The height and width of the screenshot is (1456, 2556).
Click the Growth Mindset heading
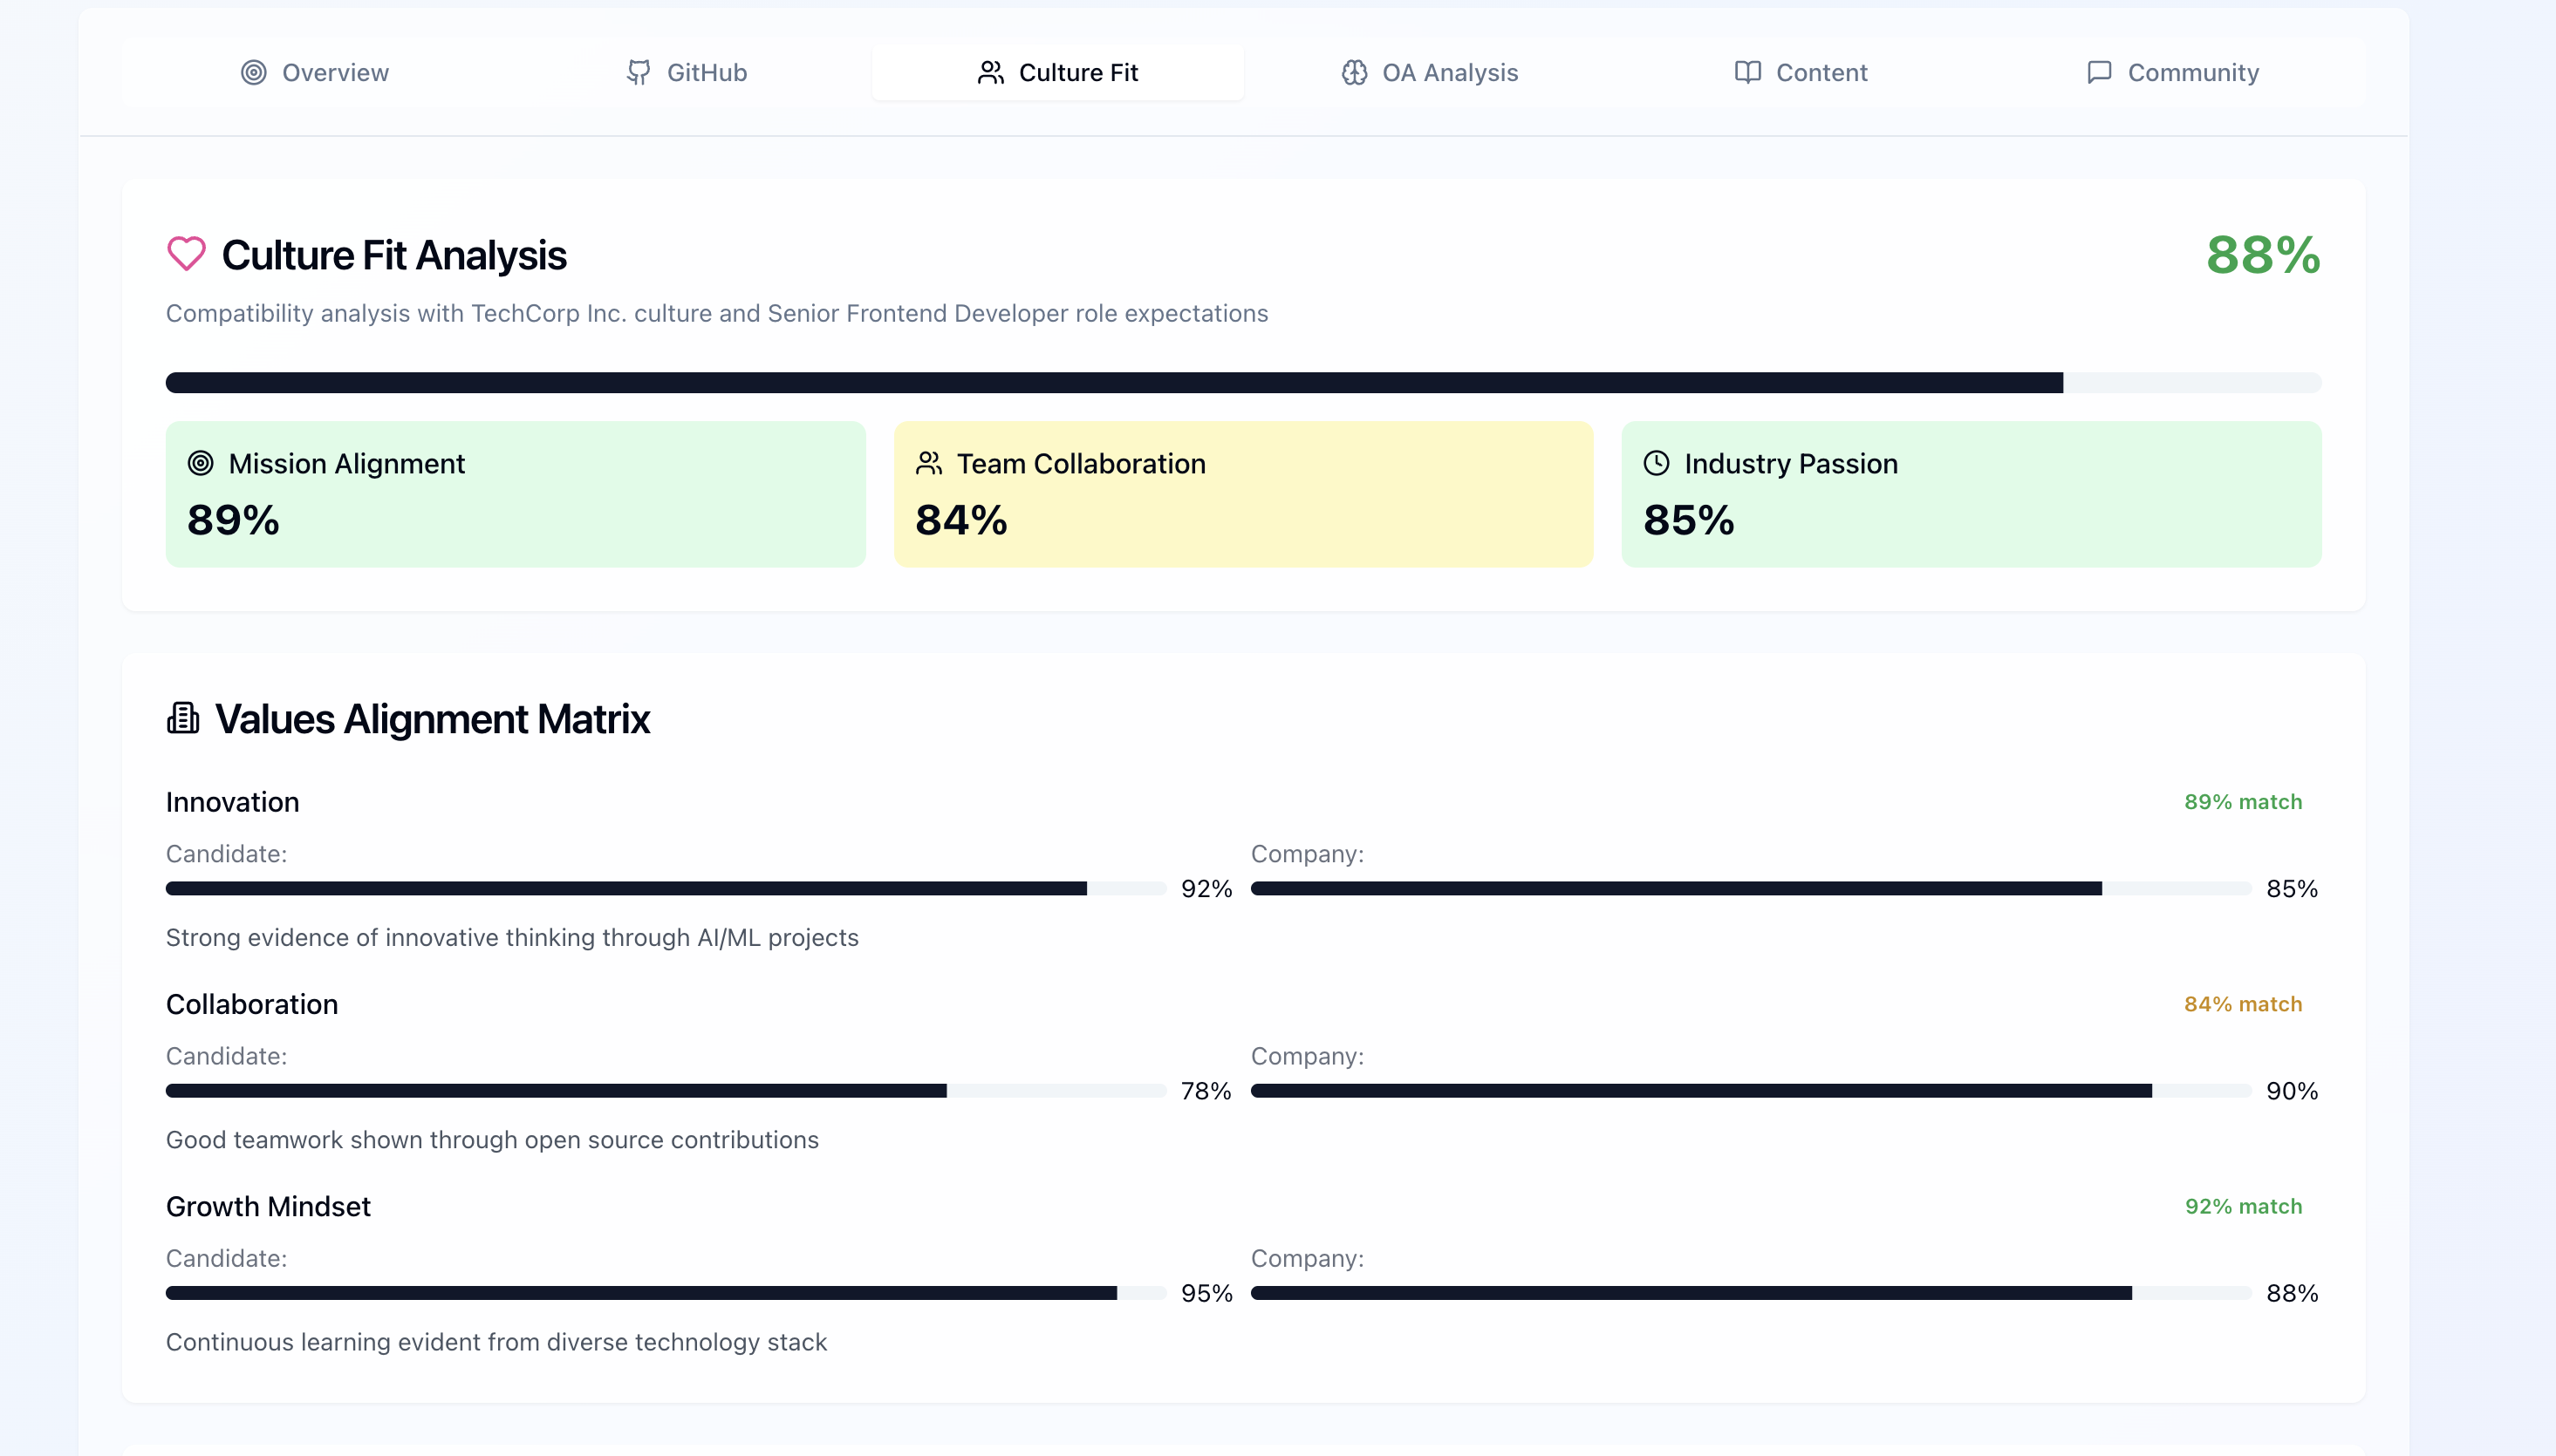[268, 1206]
